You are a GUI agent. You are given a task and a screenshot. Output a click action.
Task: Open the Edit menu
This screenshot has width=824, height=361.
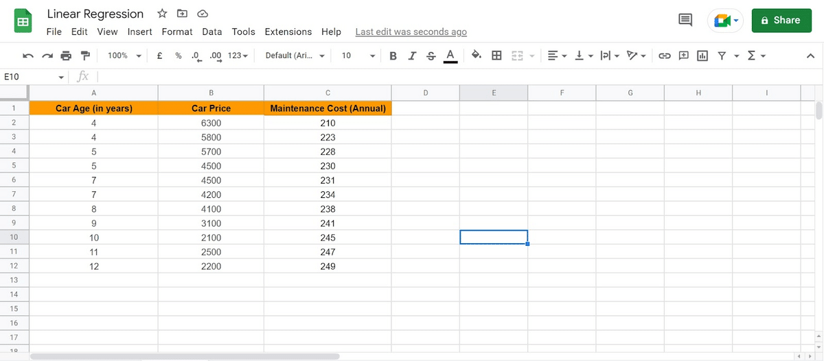[80, 32]
